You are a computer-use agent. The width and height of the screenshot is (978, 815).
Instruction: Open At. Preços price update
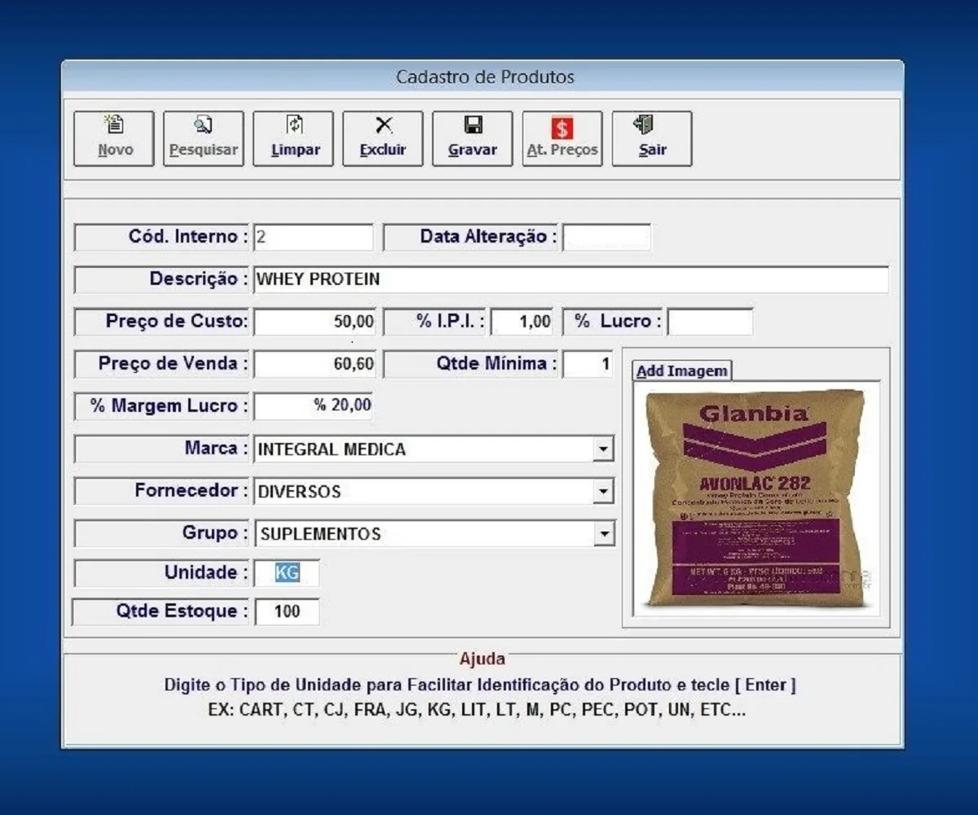click(x=562, y=139)
